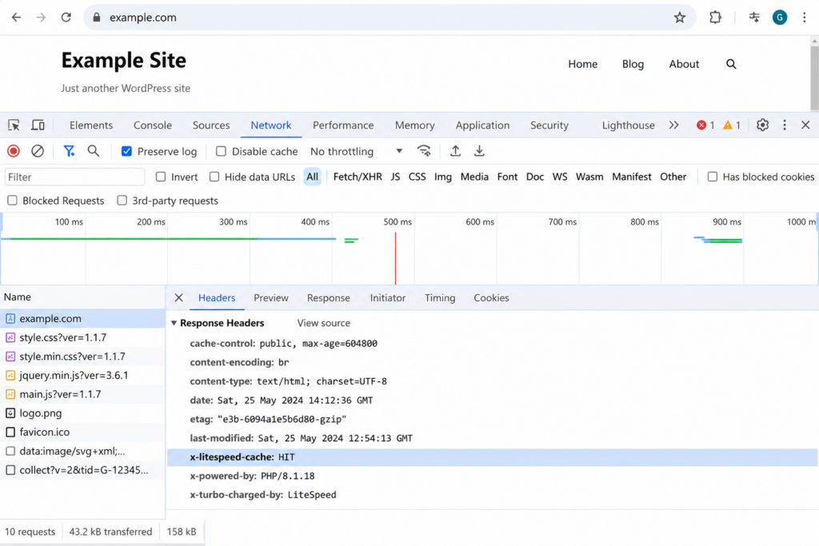Open the Blog navigation link
Viewport: 819px width, 546px height.
pyautogui.click(x=633, y=64)
